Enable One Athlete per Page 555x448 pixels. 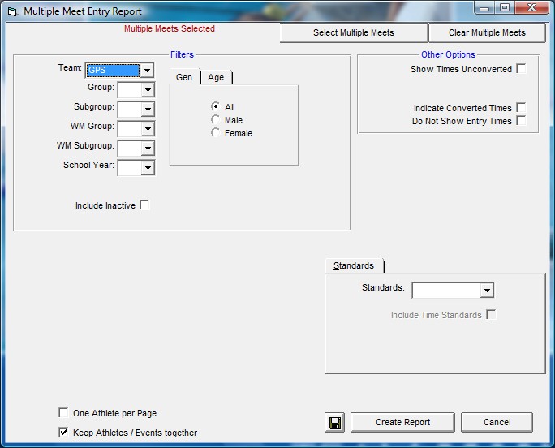63,412
